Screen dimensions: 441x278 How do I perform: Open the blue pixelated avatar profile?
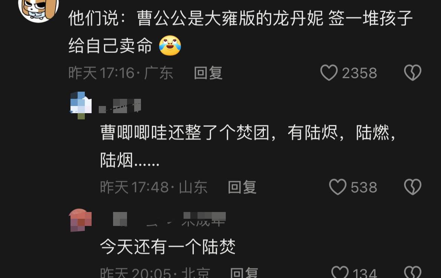(x=81, y=105)
